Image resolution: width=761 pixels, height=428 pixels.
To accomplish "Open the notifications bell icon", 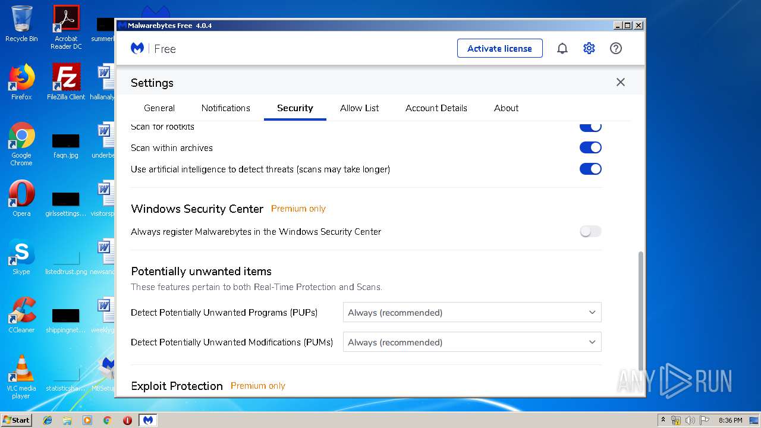I will pos(562,49).
